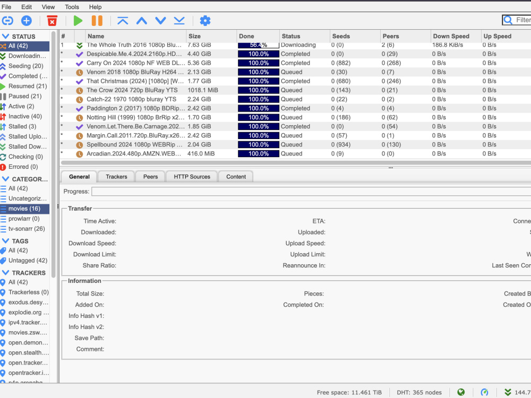Open the File menu
Viewport: 531px width, 398px height.
click(x=6, y=7)
